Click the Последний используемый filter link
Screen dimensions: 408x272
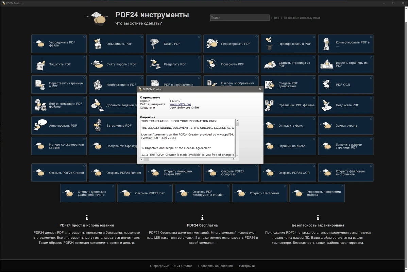coord(302,18)
